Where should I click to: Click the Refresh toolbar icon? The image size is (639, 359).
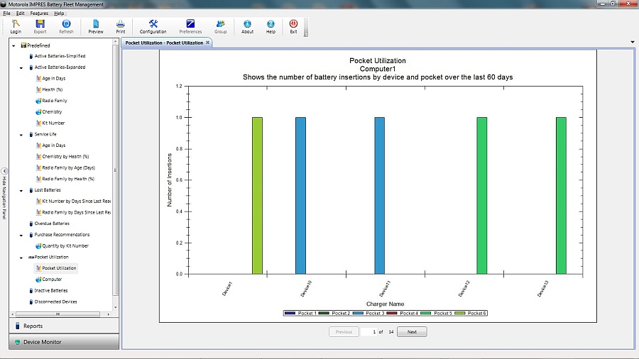point(66,27)
